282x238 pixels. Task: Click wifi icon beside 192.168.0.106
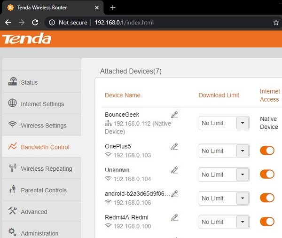click(x=108, y=202)
